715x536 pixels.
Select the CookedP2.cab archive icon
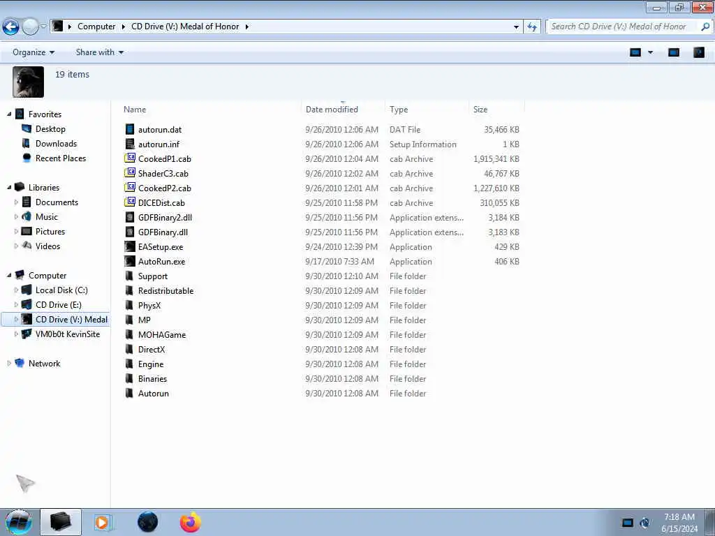pos(130,188)
